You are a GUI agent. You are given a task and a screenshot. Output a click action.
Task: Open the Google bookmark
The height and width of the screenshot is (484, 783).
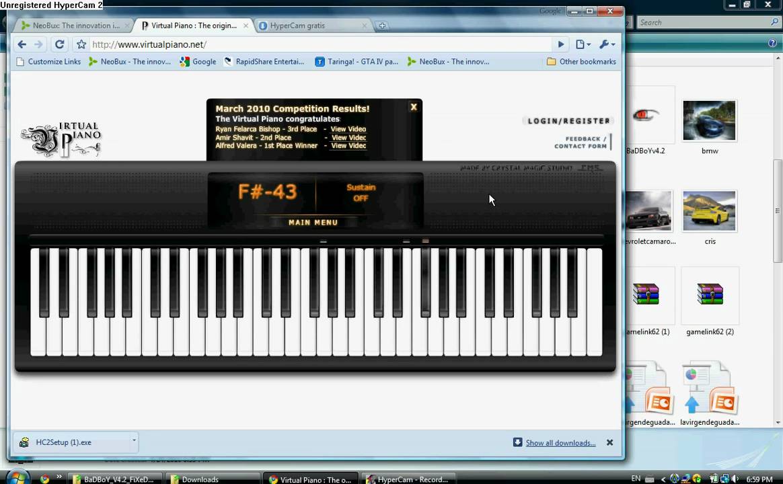coord(198,62)
